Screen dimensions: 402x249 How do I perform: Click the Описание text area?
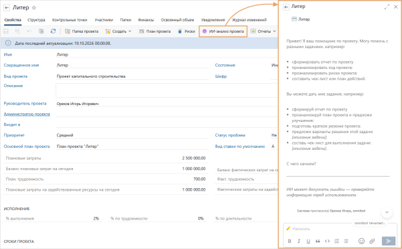pos(167,90)
